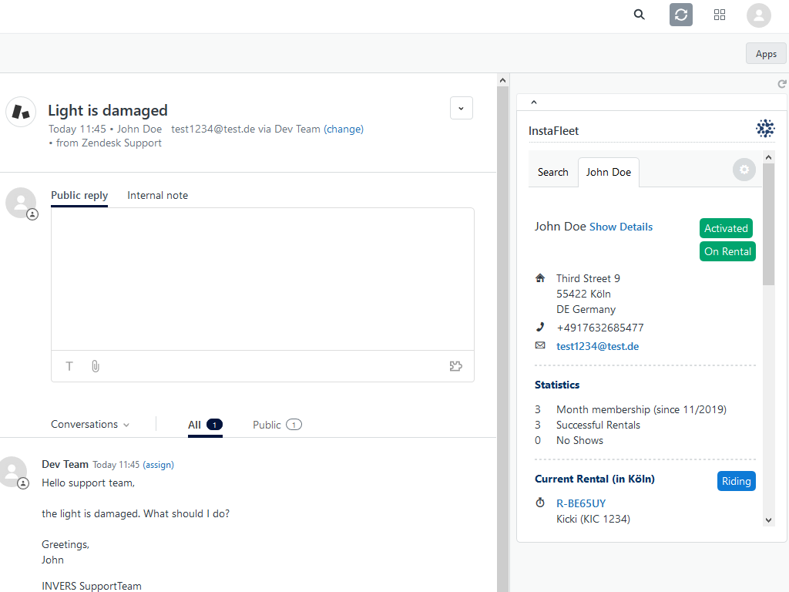Collapse the InstaFleet app panel

534,102
